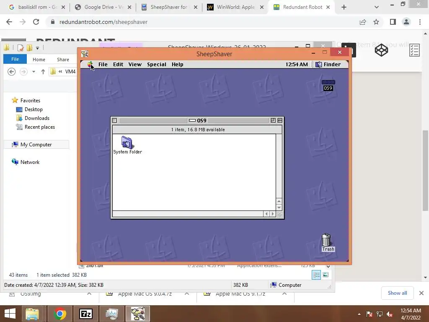Click OS9 window horizontal scroll left arrow
The height and width of the screenshot is (322, 429).
coord(266,214)
